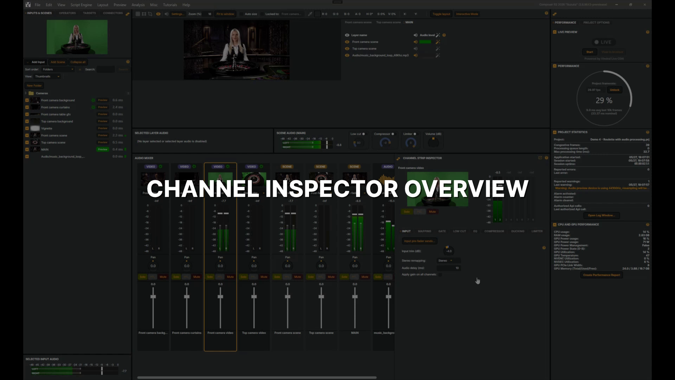Switch to the Operators tab
This screenshot has height=380, width=675.
click(67, 13)
